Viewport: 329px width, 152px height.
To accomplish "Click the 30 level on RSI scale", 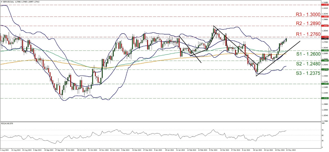I will pyautogui.click(x=323, y=141).
